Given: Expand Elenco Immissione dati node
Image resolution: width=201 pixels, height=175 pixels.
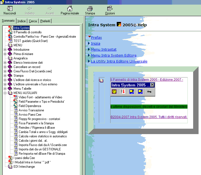Looking at the screenshot, I should coord(5,63).
